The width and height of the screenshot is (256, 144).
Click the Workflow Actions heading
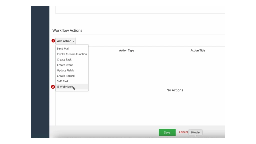[x=67, y=30]
